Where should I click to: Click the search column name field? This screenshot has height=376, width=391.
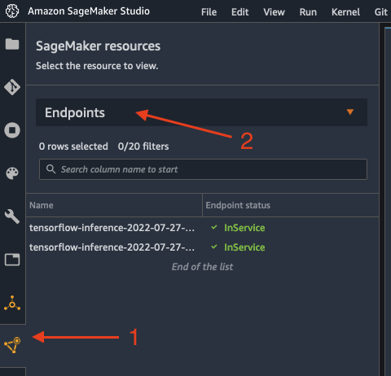tap(203, 169)
